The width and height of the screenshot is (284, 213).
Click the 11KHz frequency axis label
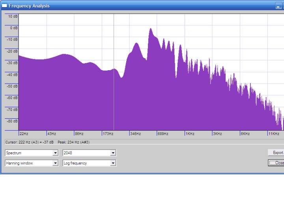click(x=274, y=134)
